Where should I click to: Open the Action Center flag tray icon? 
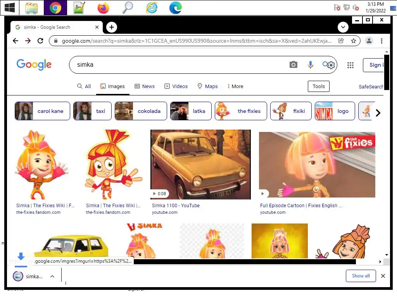(337, 8)
